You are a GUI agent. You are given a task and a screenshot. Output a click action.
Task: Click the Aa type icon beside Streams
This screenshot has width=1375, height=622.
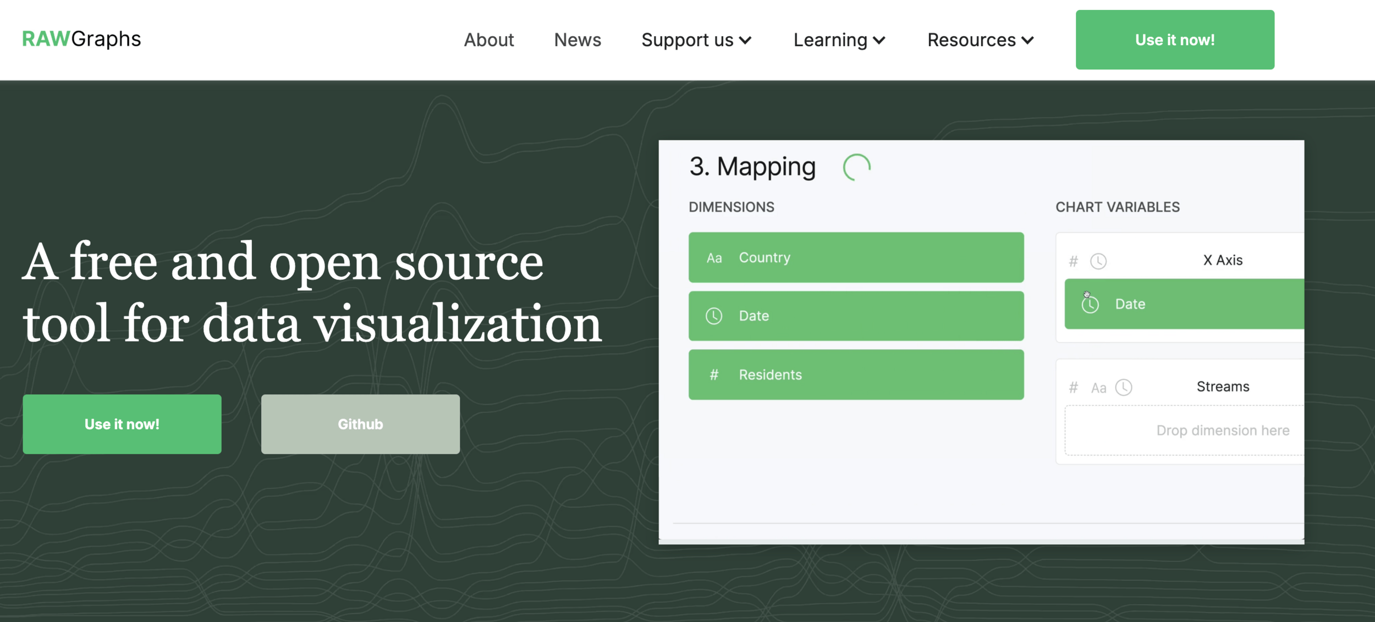point(1098,388)
